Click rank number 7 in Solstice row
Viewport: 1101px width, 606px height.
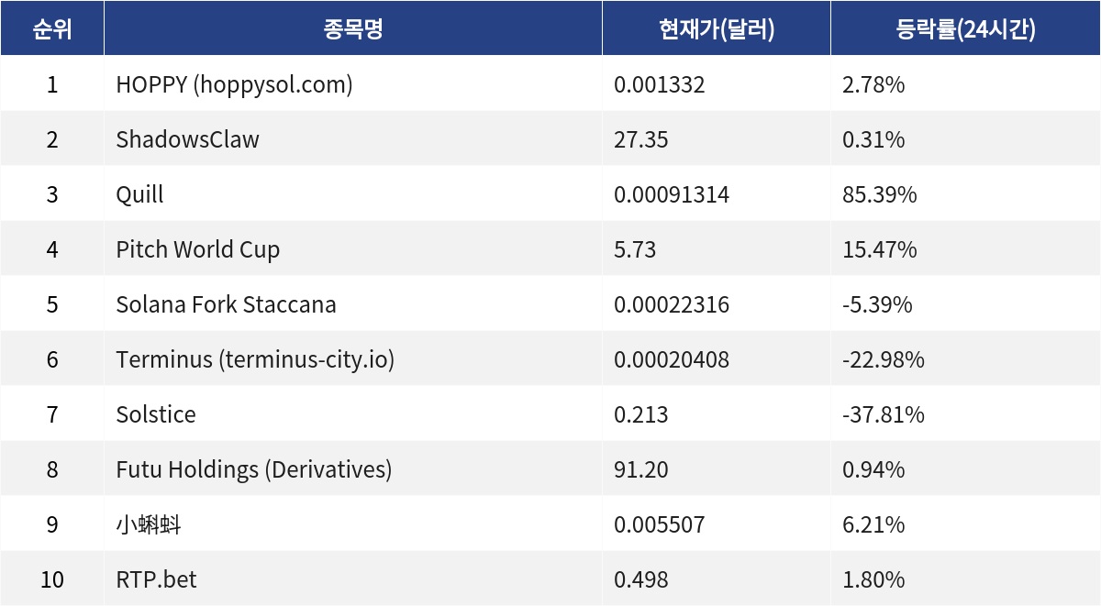[x=52, y=415]
